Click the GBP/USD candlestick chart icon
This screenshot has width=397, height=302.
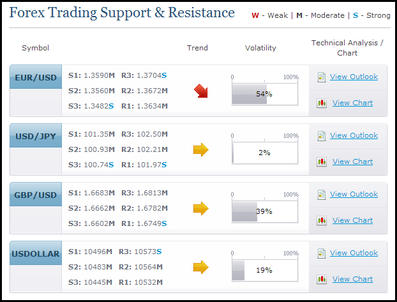[322, 221]
